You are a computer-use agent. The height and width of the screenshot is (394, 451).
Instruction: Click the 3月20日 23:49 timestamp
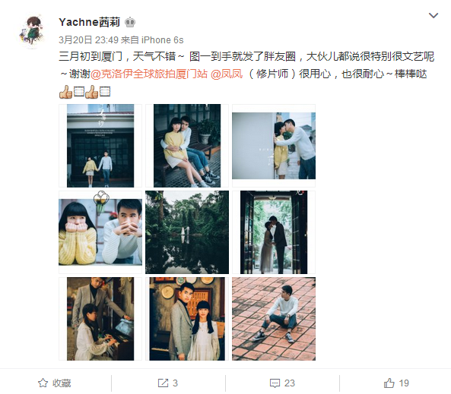[88, 40]
